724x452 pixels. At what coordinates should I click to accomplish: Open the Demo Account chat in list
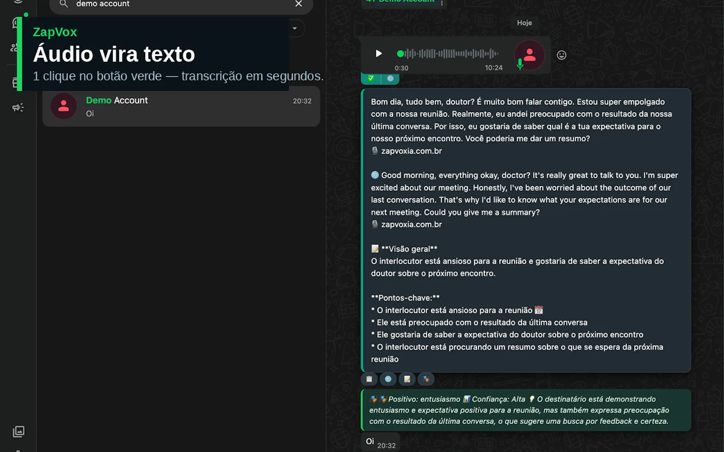coord(181,107)
